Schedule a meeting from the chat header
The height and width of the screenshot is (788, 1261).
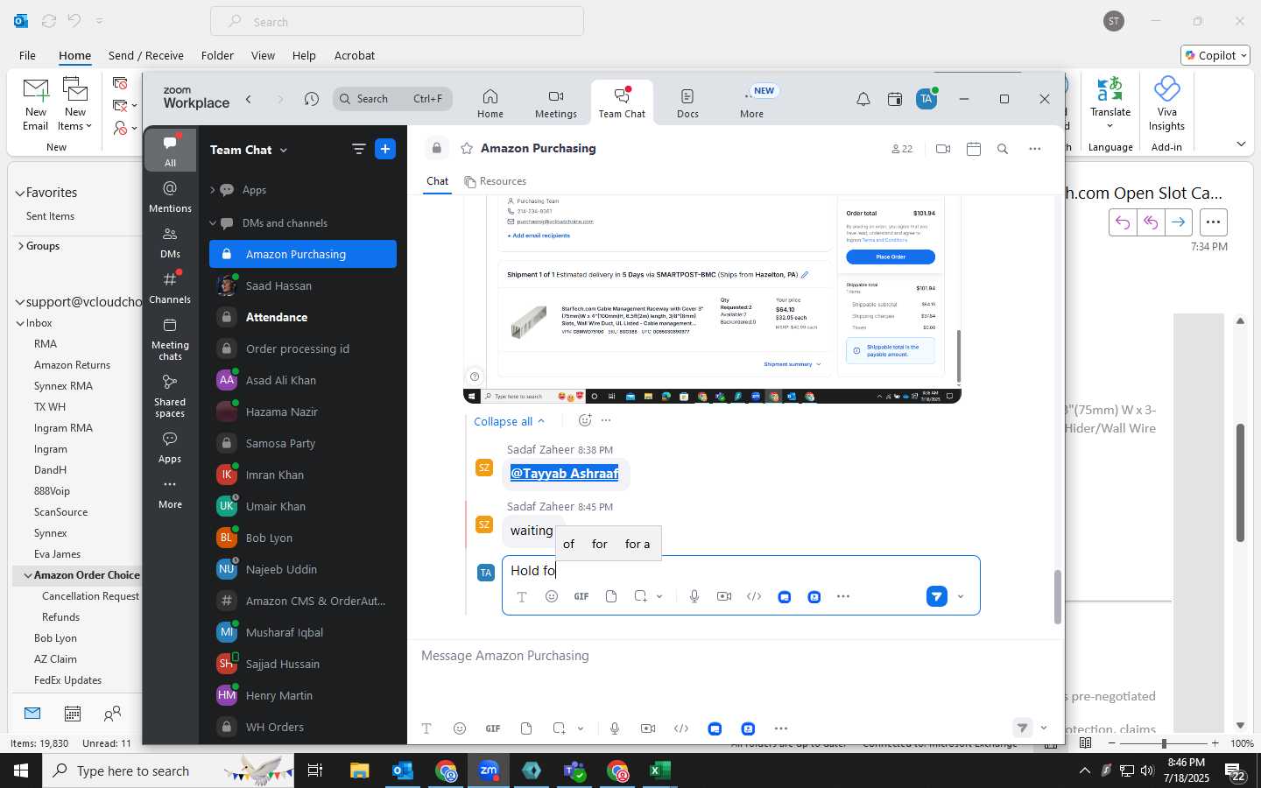pos(973,149)
